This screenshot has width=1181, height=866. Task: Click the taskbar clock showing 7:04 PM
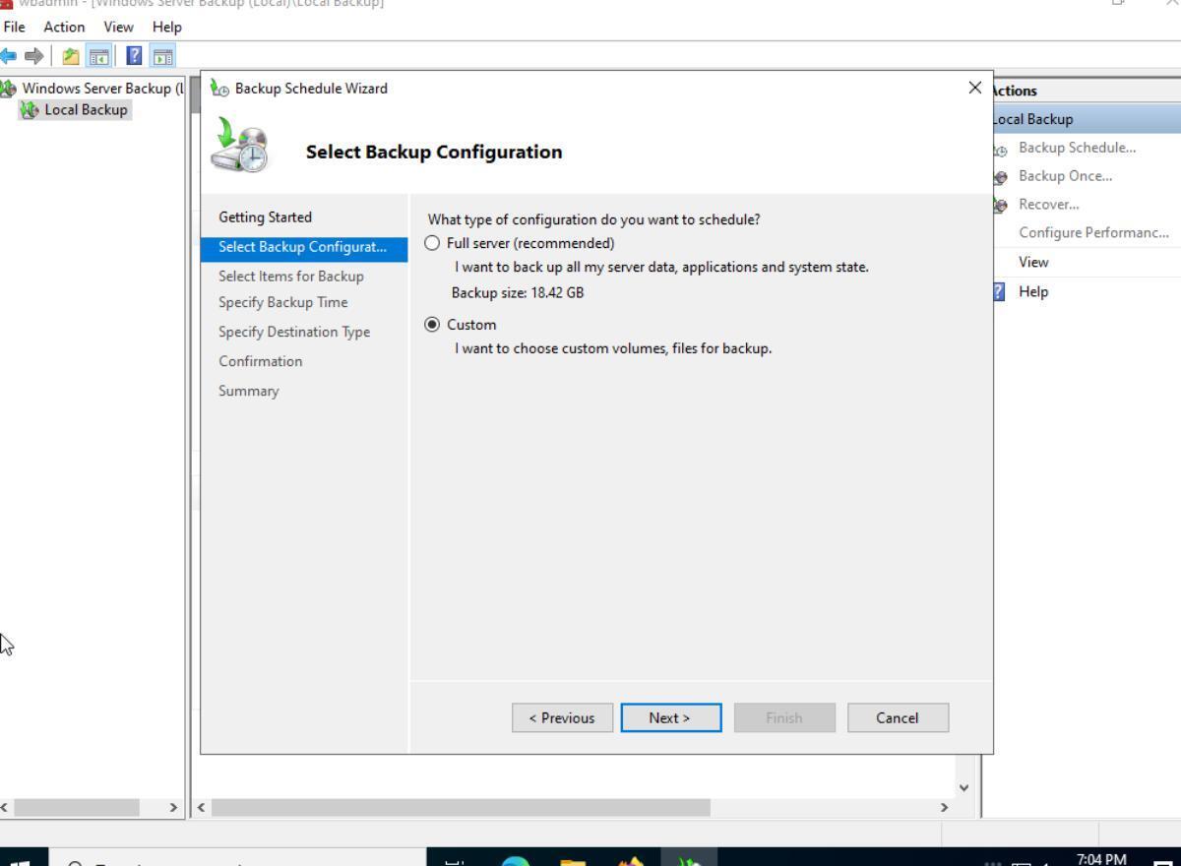click(x=1101, y=859)
